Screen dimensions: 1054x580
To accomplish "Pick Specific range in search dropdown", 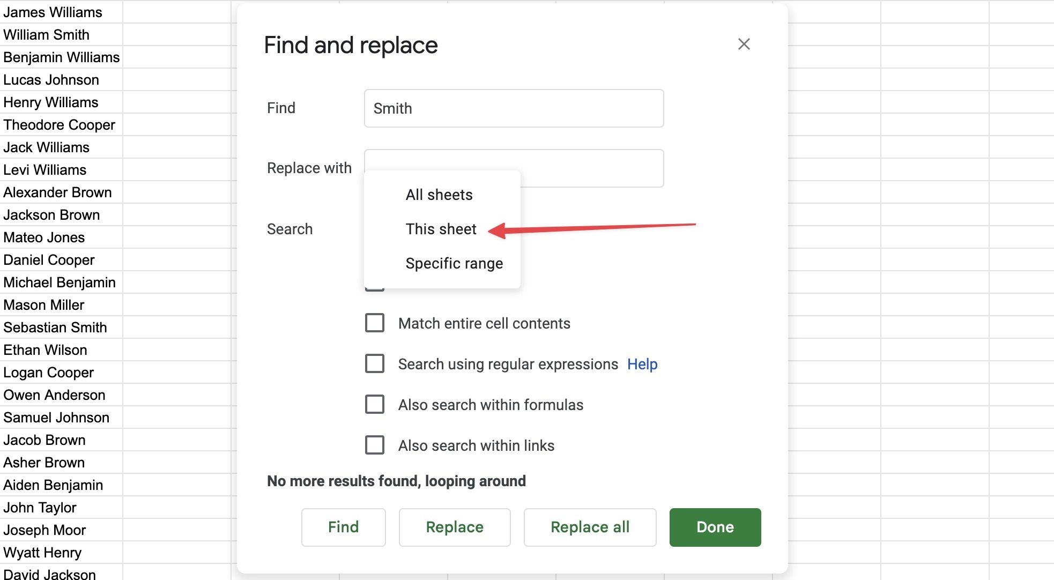I will pyautogui.click(x=454, y=263).
